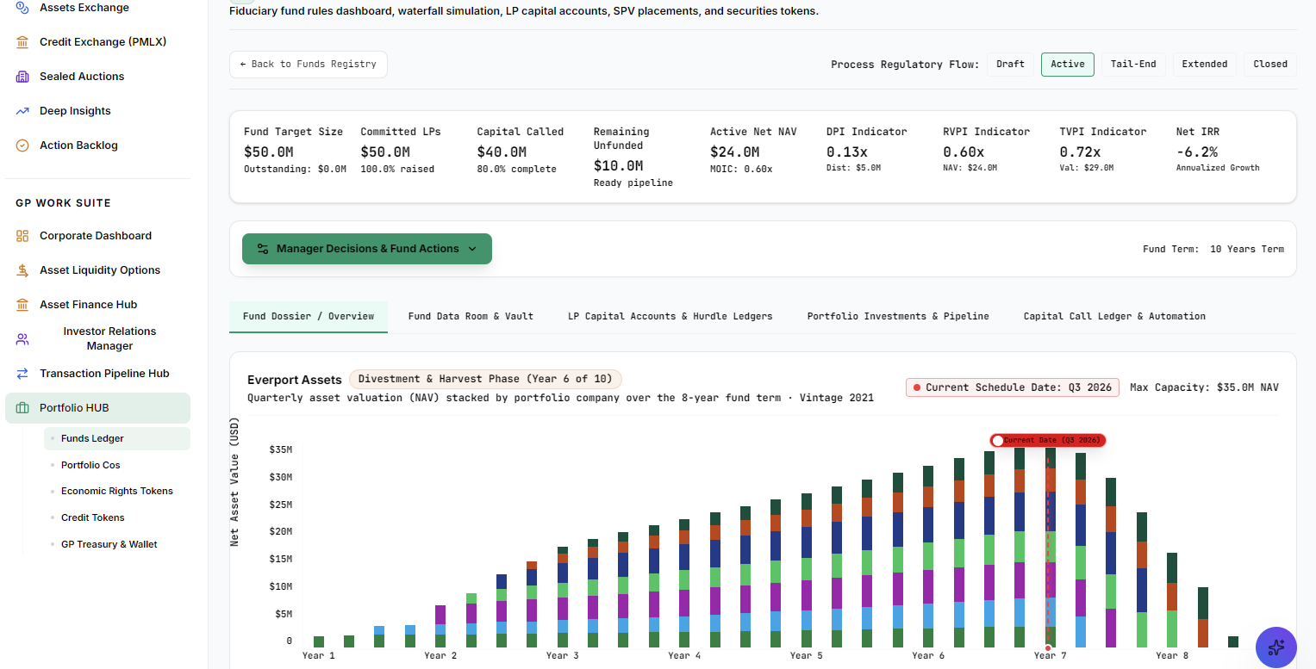Choose the Extended regulatory flow state
The width and height of the screenshot is (1316, 669).
click(1205, 65)
